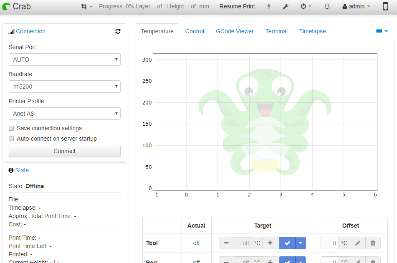
Task: Switch to the Control tab
Action: point(195,31)
